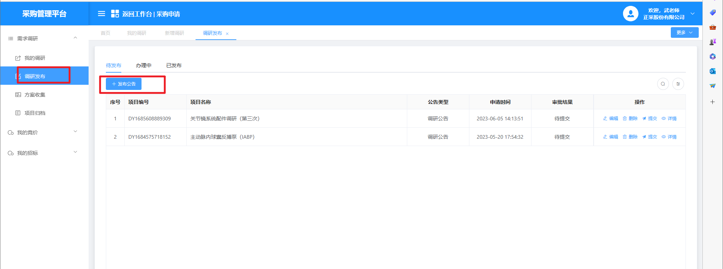Click the hamburger menu collapse icon
This screenshot has width=723, height=269.
click(x=101, y=14)
